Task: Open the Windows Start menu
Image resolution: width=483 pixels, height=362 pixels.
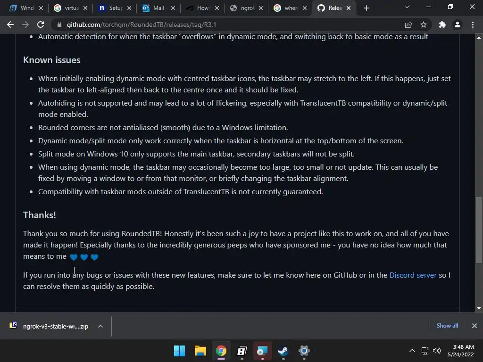Action: (179, 351)
